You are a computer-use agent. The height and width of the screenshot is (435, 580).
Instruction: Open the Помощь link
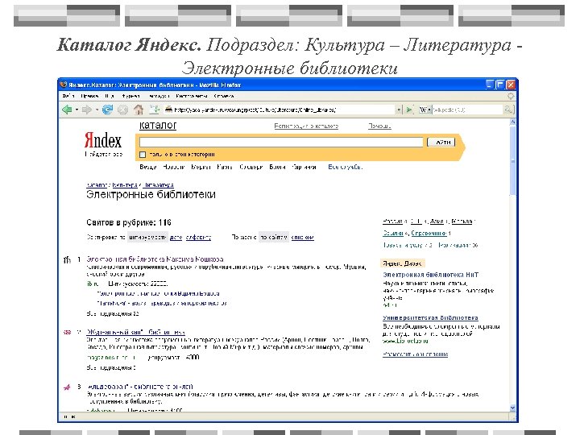pos(379,126)
